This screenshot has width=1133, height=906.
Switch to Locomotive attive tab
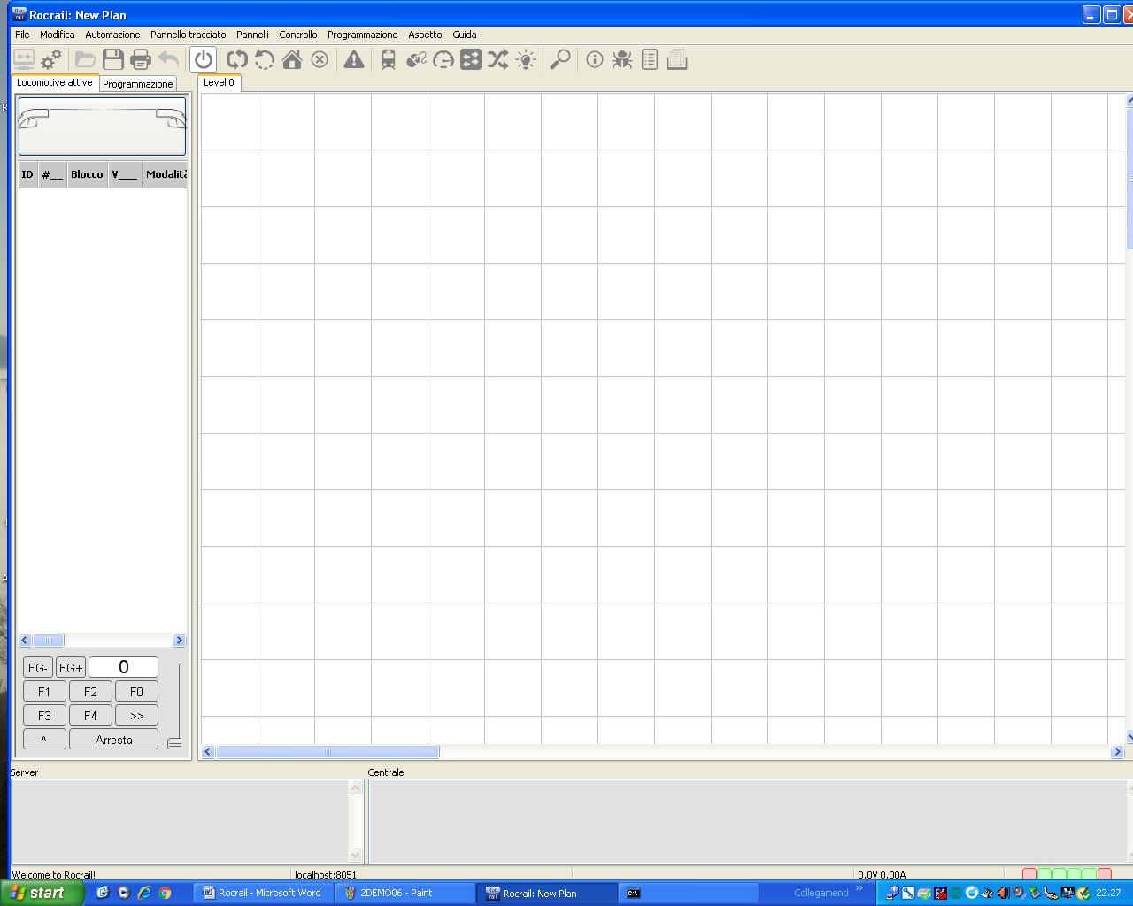[x=55, y=82]
